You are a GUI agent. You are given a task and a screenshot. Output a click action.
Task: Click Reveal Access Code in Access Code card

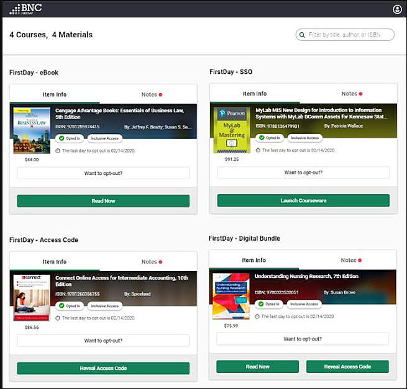click(103, 369)
